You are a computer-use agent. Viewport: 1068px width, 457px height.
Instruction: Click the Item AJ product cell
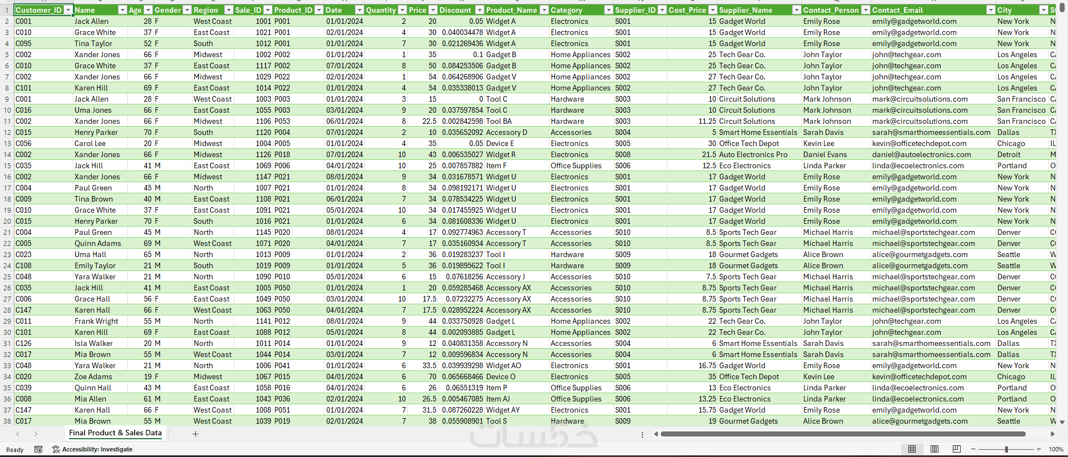(x=517, y=399)
